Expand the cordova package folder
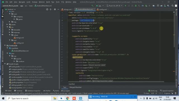The image size is (179, 101). [14, 61]
